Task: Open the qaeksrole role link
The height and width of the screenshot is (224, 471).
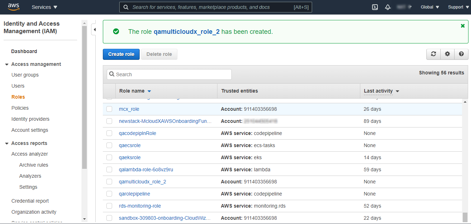Action: pos(130,157)
